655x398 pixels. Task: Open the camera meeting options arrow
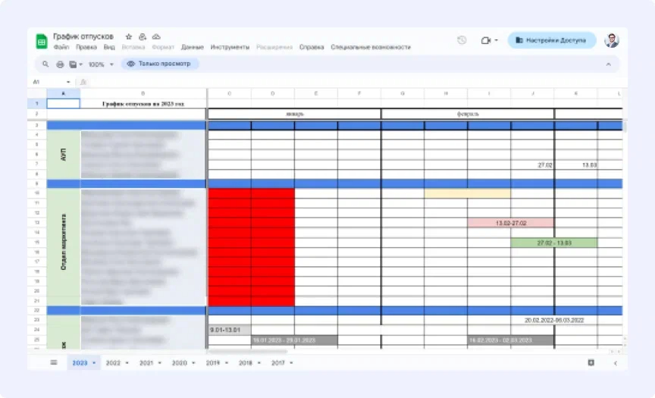click(497, 40)
